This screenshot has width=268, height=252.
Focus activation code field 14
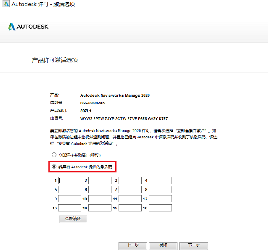100,208
